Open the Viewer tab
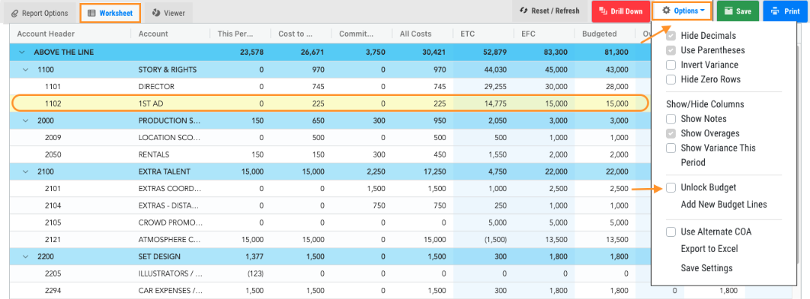 (169, 13)
